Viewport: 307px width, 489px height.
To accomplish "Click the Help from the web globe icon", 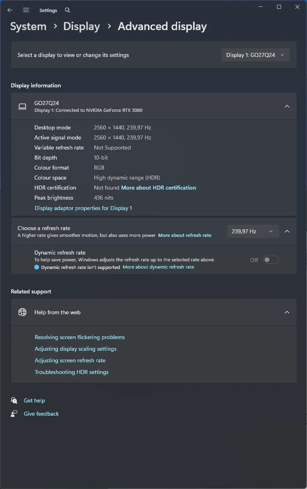I will coord(22,312).
